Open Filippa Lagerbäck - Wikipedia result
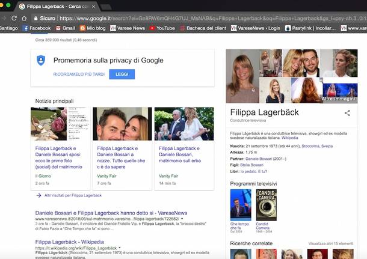This screenshot has width=367, height=259. 70,242
